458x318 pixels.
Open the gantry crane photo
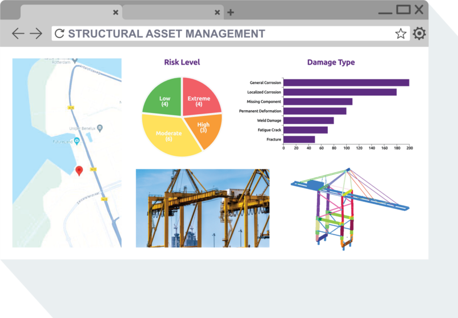coord(202,208)
